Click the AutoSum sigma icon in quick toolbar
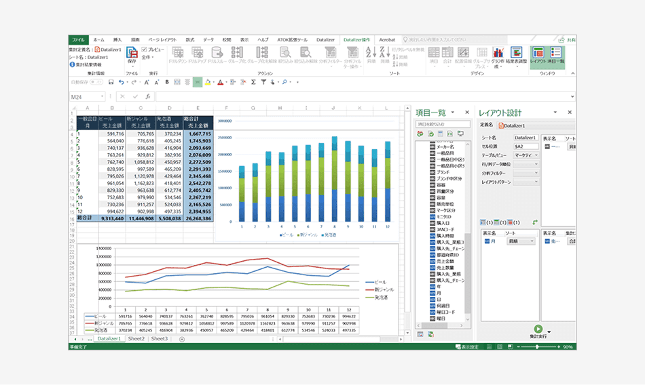Screen dimensions: 645x385 coord(253,82)
